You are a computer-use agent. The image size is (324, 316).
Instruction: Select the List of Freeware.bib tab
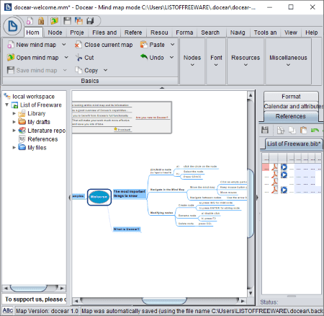294,144
